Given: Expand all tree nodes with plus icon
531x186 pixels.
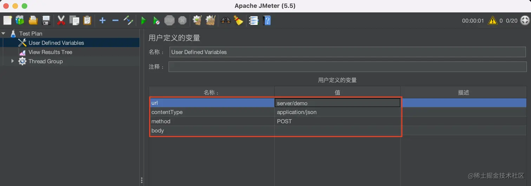Looking at the screenshot, I should (102, 21).
